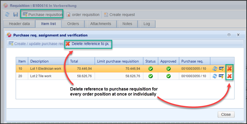Viewport: 247px width, 124px height.
Task: Click refresh icon in Lot 1 Electrician row
Action: click(215, 69)
